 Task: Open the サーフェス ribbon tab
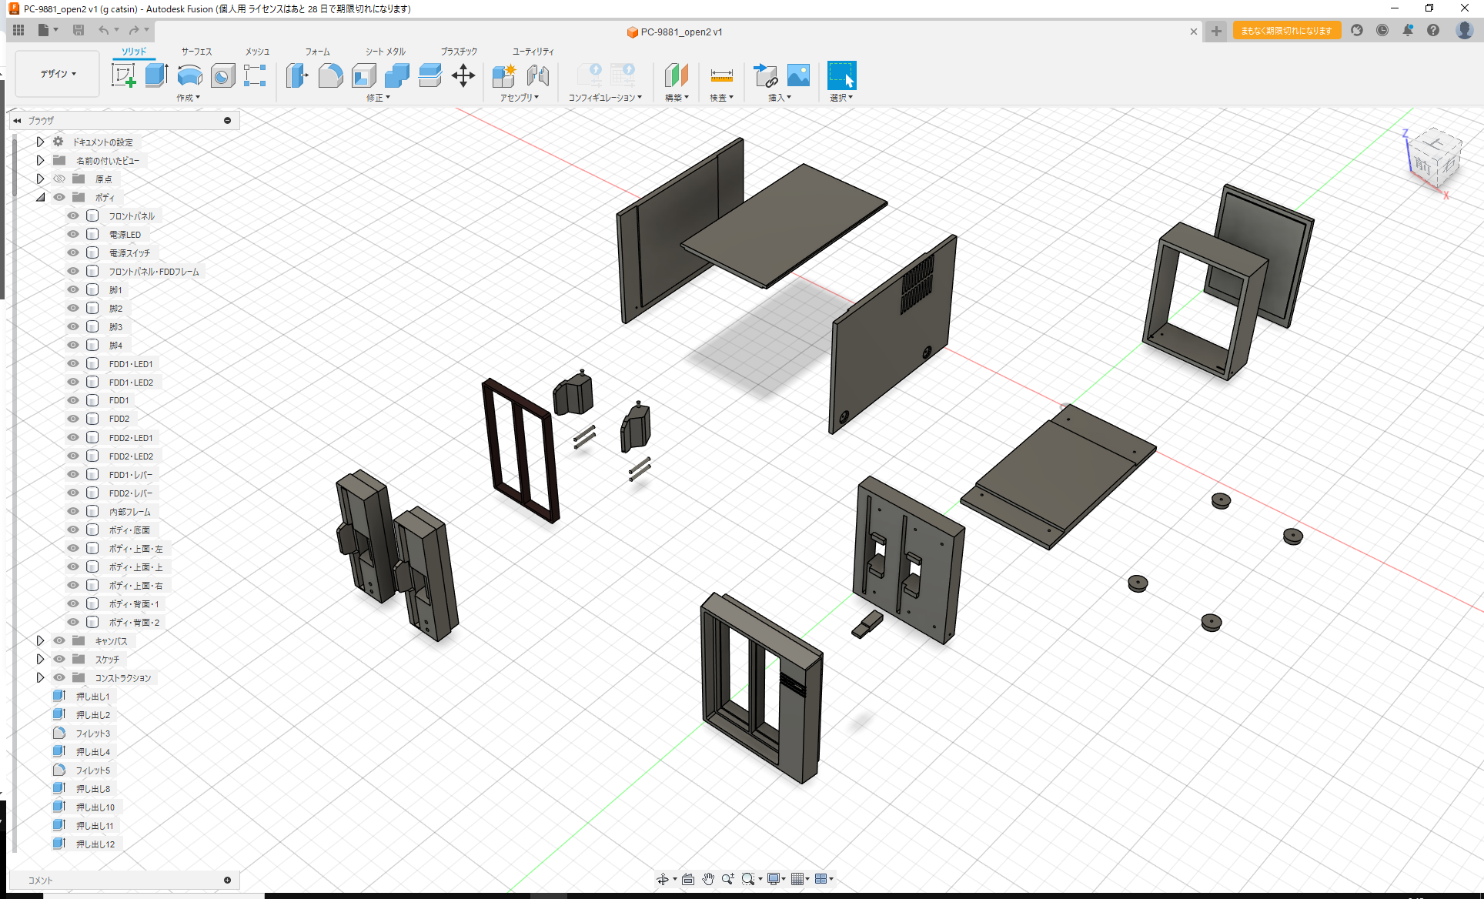tap(196, 51)
